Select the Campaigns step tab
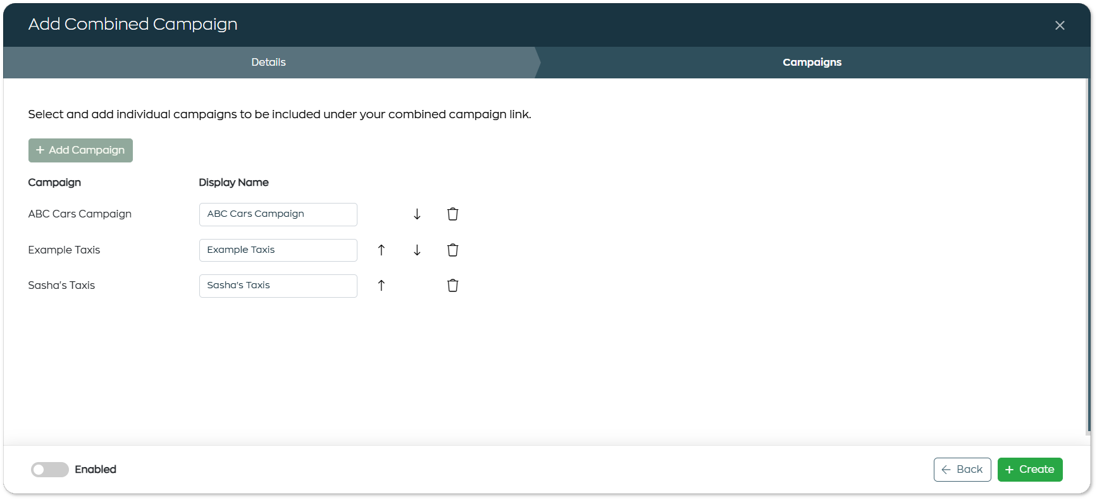The height and width of the screenshot is (500, 1097). pos(812,63)
